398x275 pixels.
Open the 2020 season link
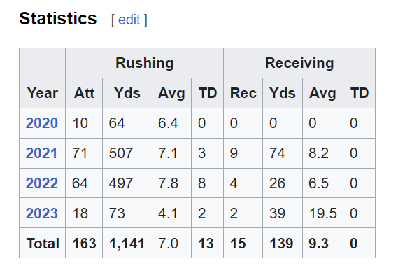click(42, 123)
